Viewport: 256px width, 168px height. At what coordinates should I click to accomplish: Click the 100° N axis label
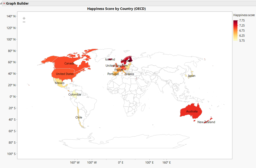pos(11,39)
